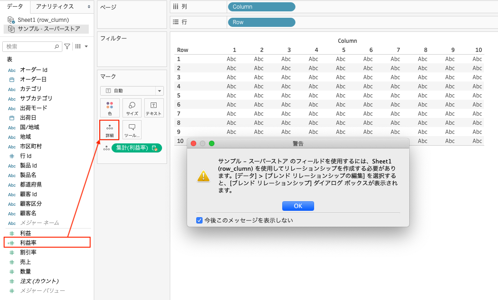Image resolution: width=498 pixels, height=300 pixels.
Task: Switch to the データ tab
Action: coord(15,6)
